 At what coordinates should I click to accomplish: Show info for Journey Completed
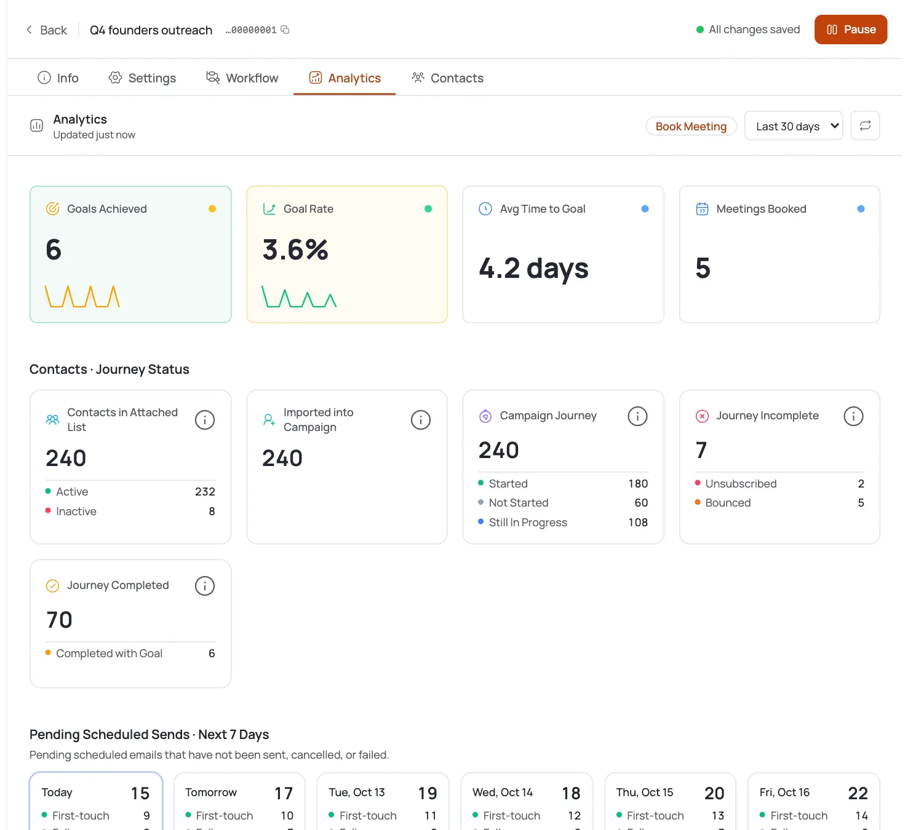205,586
